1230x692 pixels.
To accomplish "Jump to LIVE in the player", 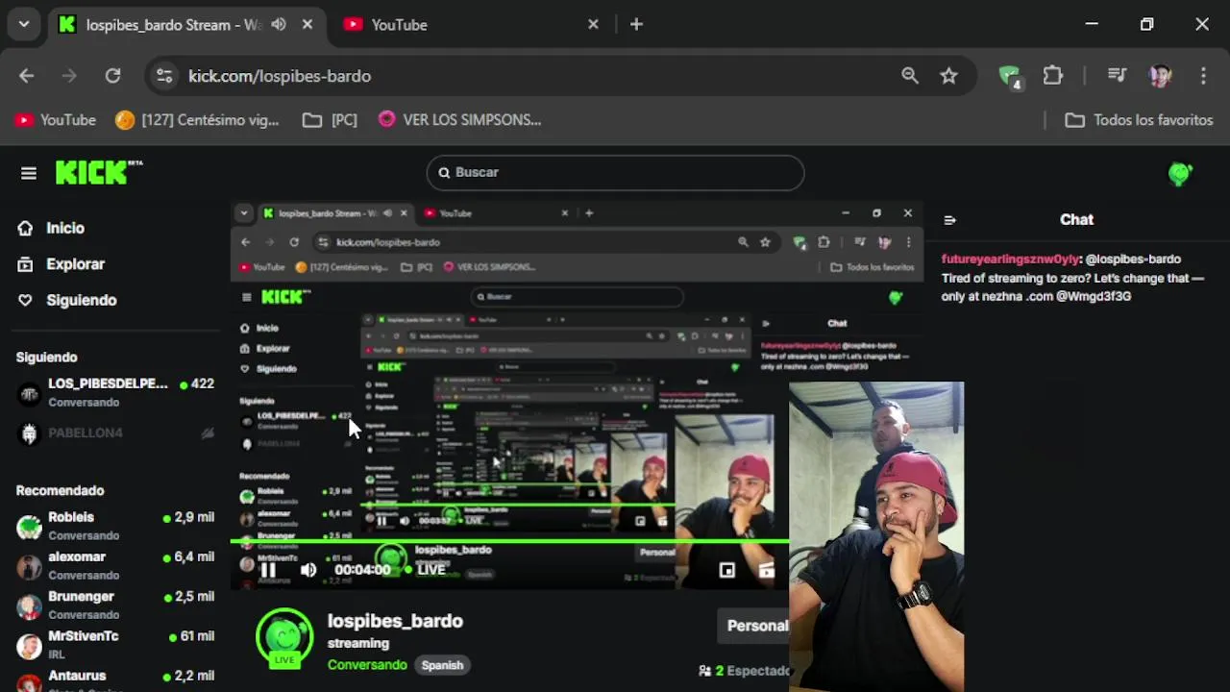I will pos(426,570).
